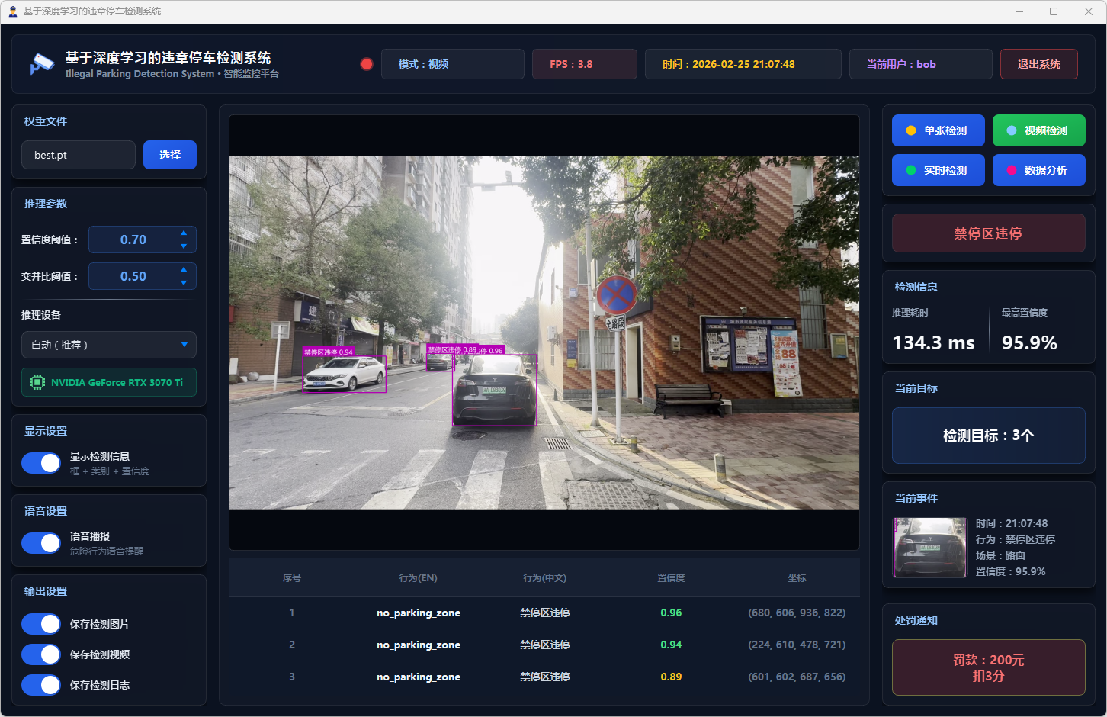Click the red recording indicator dot
The width and height of the screenshot is (1107, 717).
(367, 64)
